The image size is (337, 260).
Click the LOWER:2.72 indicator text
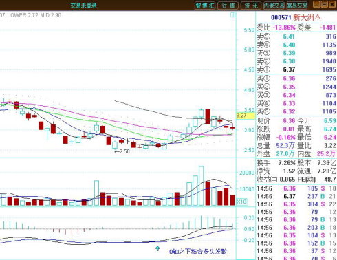(23, 15)
